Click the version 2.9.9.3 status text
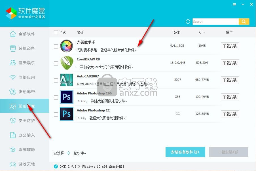 click(x=92, y=166)
